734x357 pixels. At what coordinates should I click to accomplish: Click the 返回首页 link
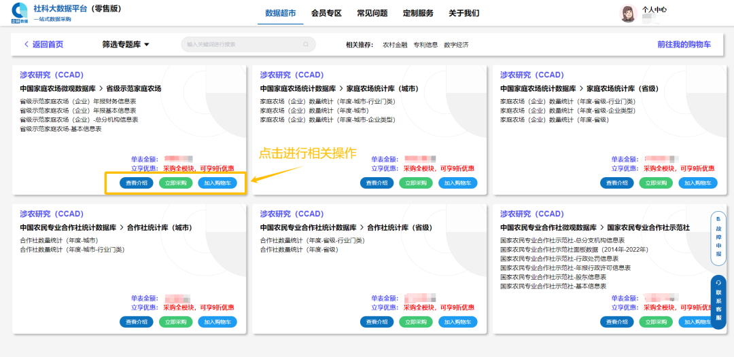tap(48, 44)
